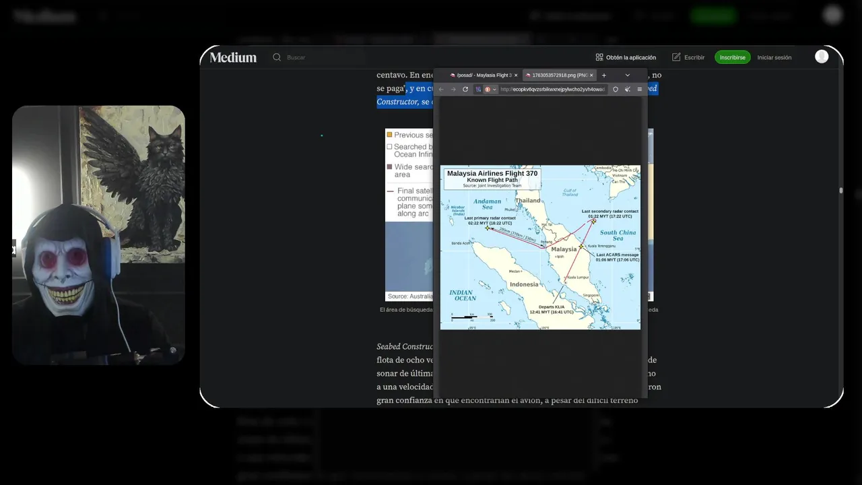Click the browser back arrow
The height and width of the screenshot is (485, 862).
tap(441, 89)
